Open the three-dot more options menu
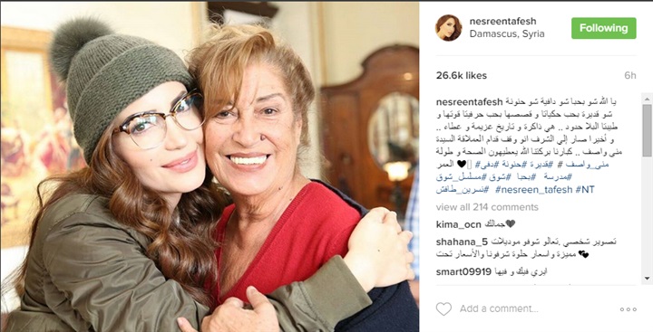Image resolution: width=653 pixels, height=332 pixels. pyautogui.click(x=629, y=309)
